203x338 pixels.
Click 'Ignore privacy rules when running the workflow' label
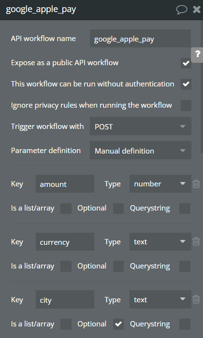(91, 105)
